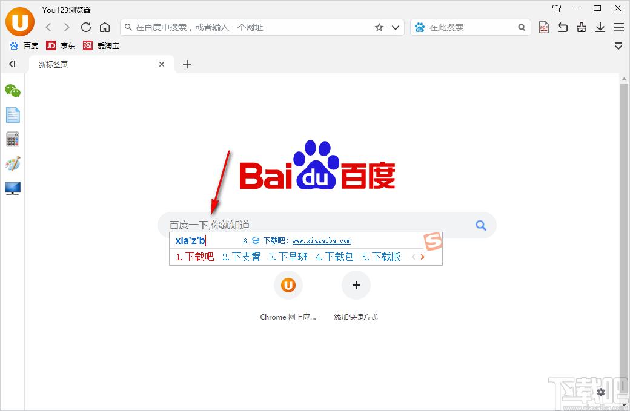The width and height of the screenshot is (630, 411).
Task: Open the PDF conversion tool icon
Action: pos(544,27)
